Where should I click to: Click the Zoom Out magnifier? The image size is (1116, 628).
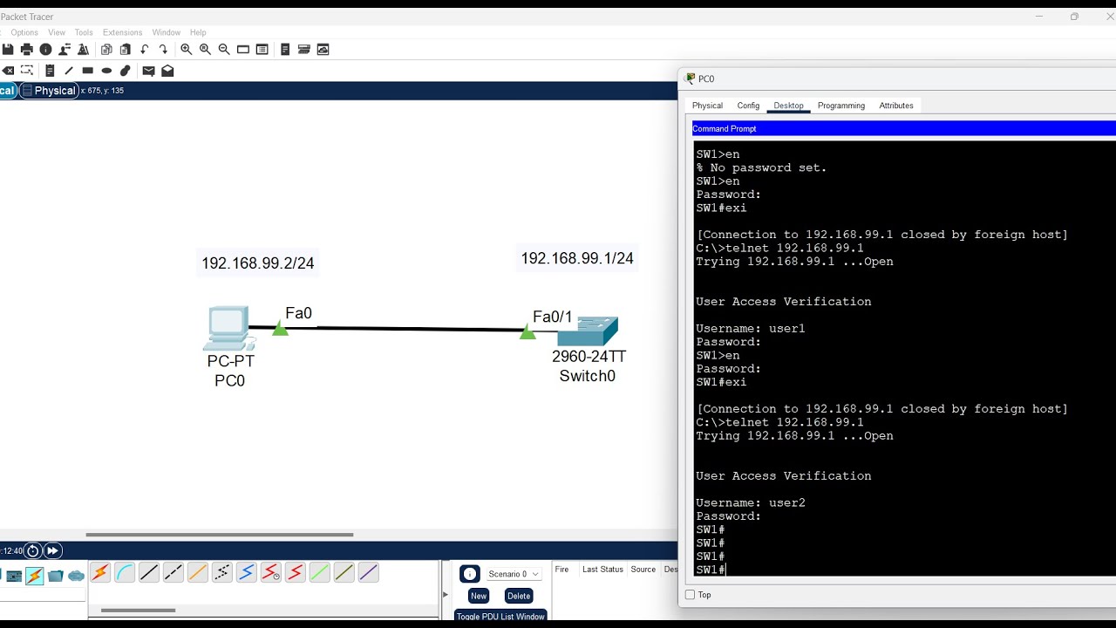click(x=224, y=50)
